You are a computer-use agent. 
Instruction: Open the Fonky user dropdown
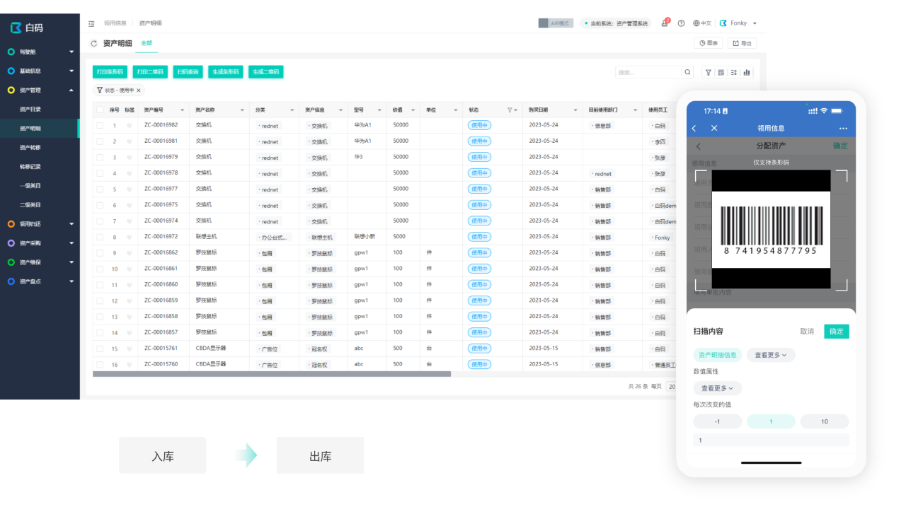point(738,23)
